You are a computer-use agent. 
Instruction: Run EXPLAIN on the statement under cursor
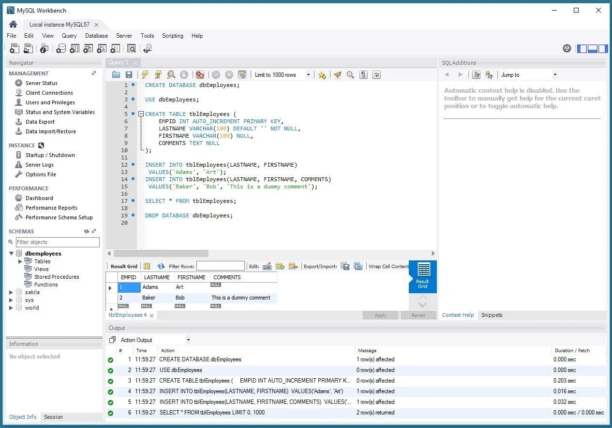[x=171, y=75]
